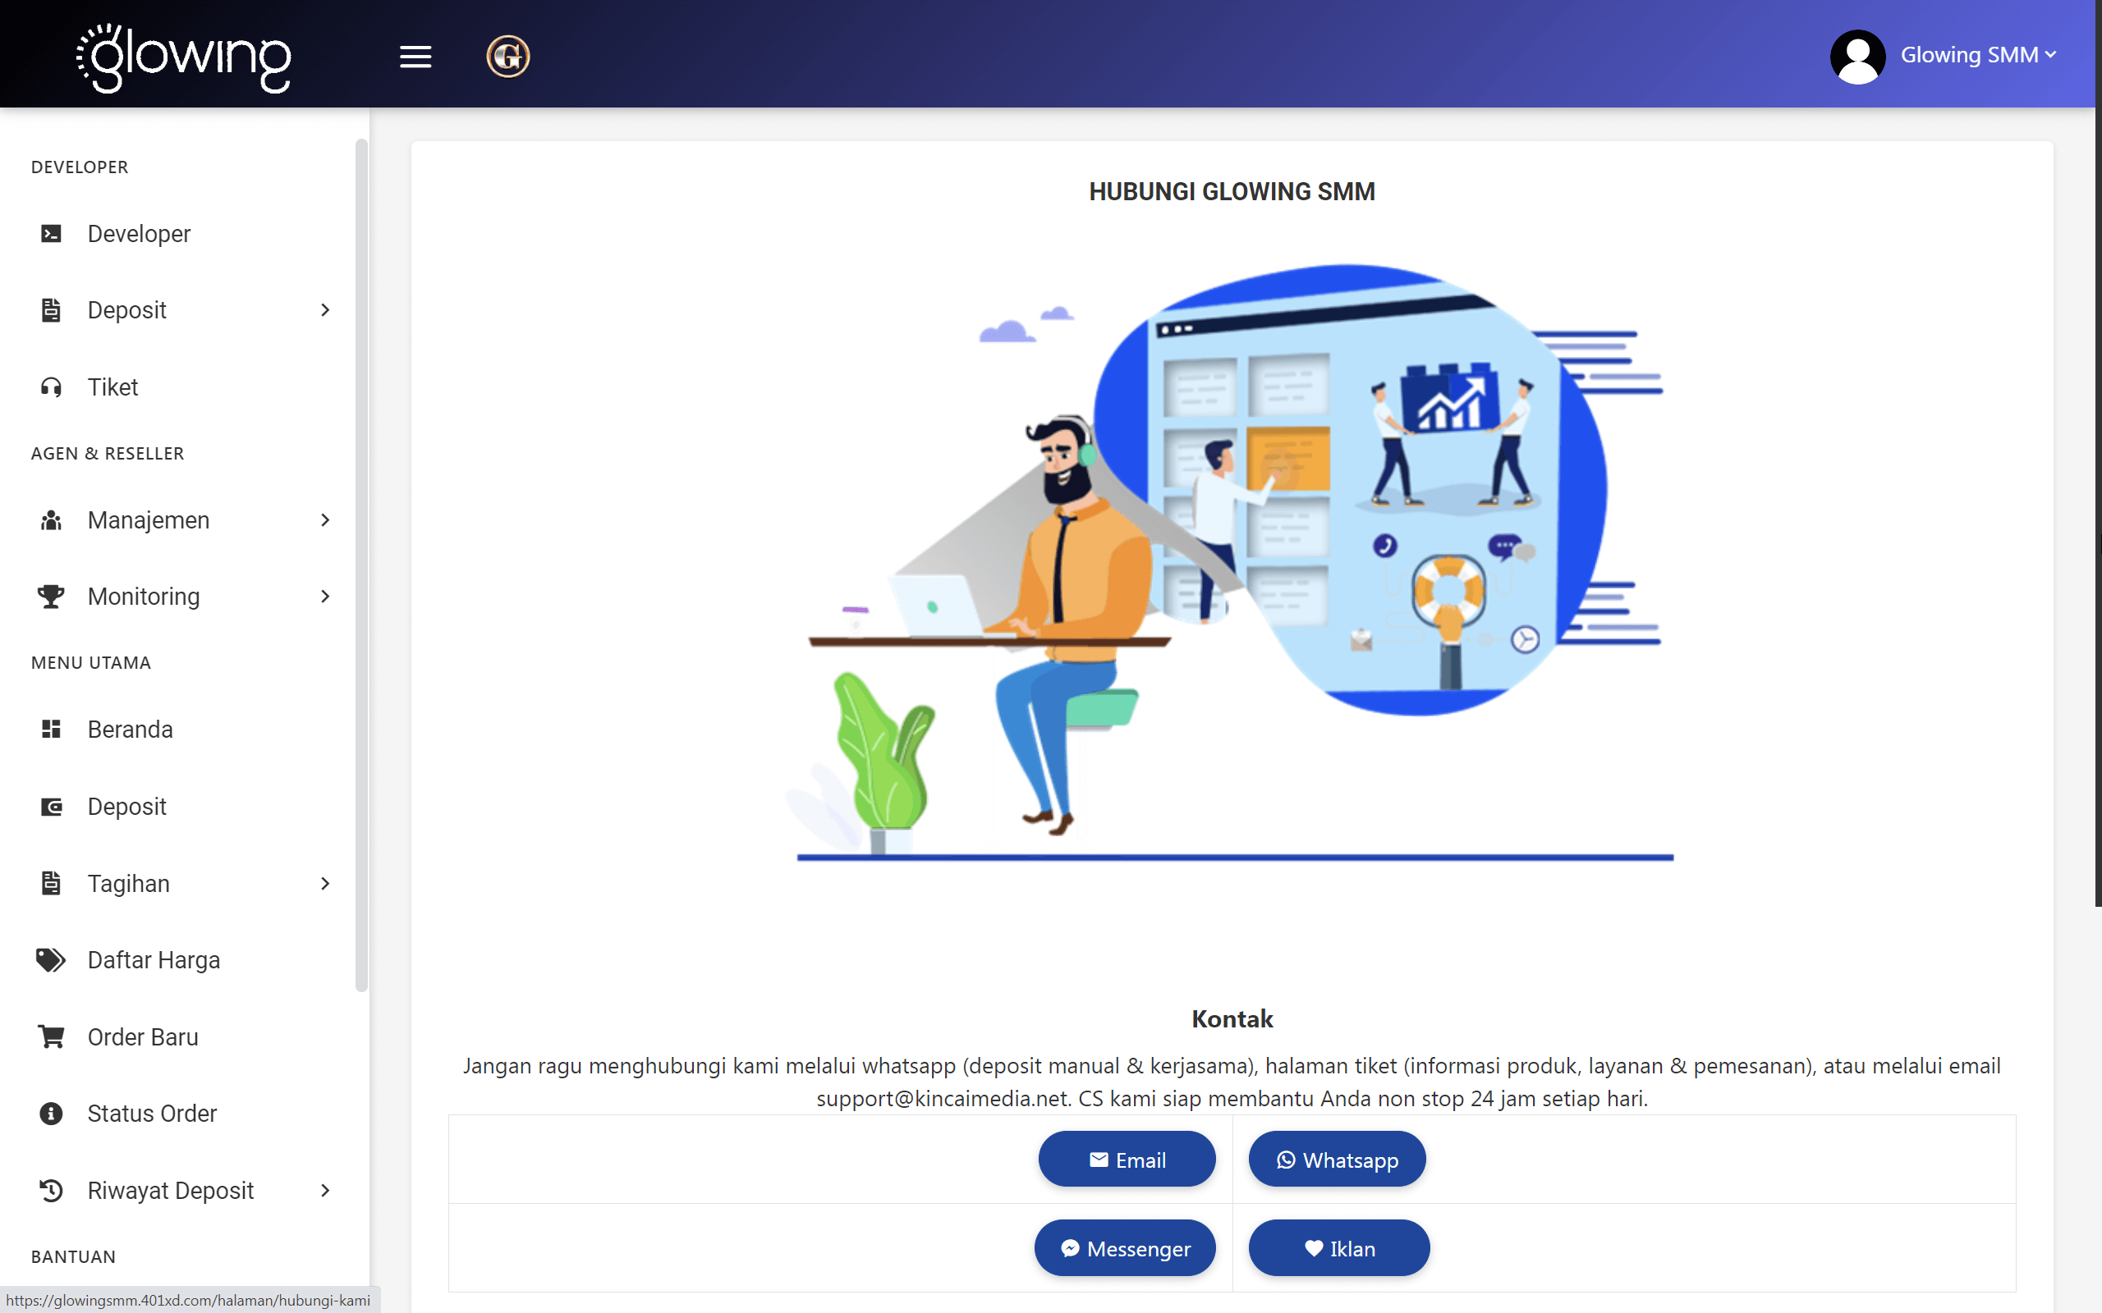Click the user avatar picture
Image resolution: width=2102 pixels, height=1313 pixels.
point(1858,56)
